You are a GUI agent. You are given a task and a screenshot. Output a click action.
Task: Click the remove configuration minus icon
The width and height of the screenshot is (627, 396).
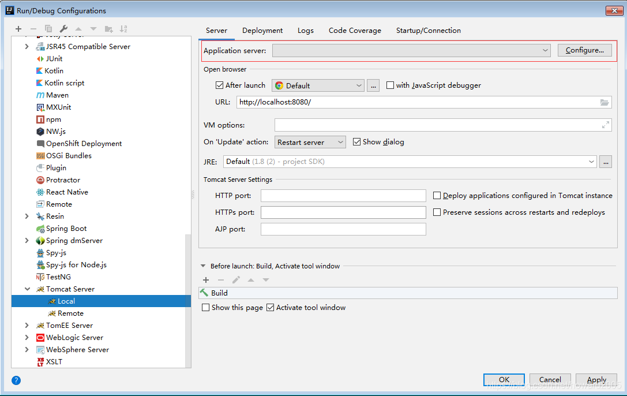coord(33,29)
